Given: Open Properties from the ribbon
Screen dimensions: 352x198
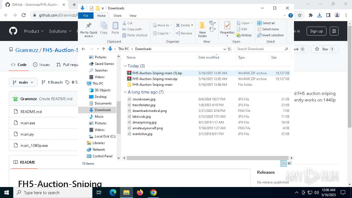Looking at the screenshot, I should (x=227, y=29).
